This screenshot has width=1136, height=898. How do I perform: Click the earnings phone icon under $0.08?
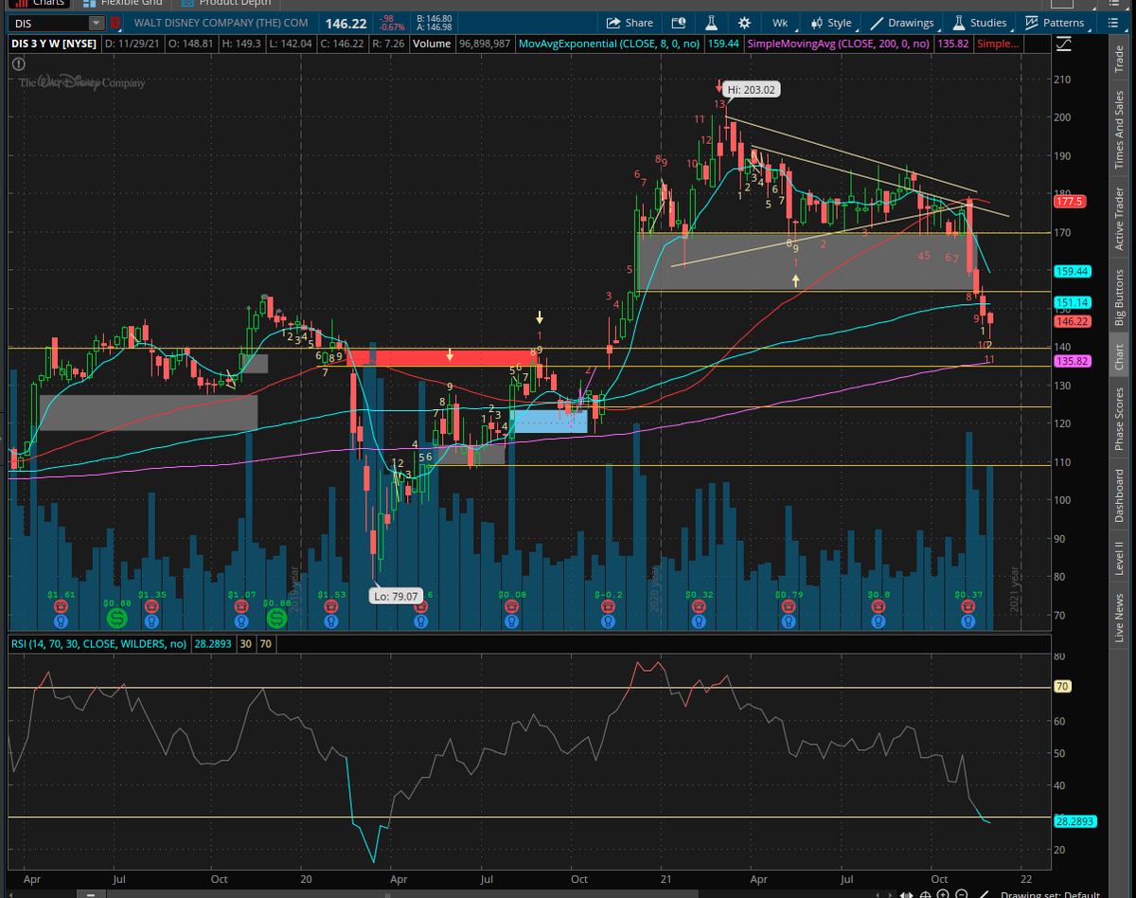[512, 607]
